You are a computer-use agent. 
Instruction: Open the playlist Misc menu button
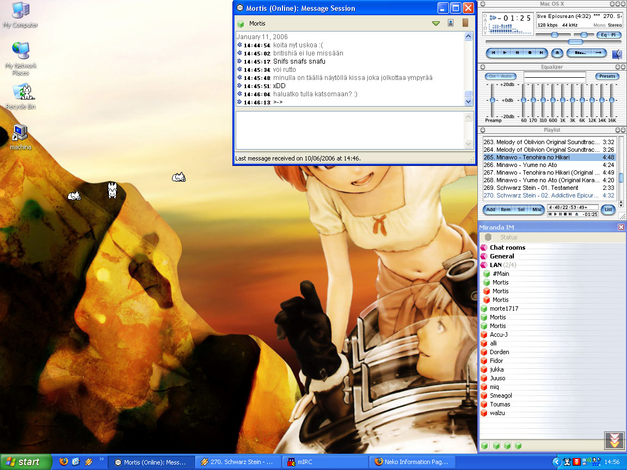[x=537, y=209]
